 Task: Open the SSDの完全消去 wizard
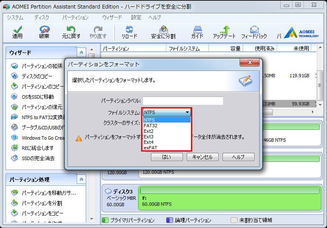[33, 158]
